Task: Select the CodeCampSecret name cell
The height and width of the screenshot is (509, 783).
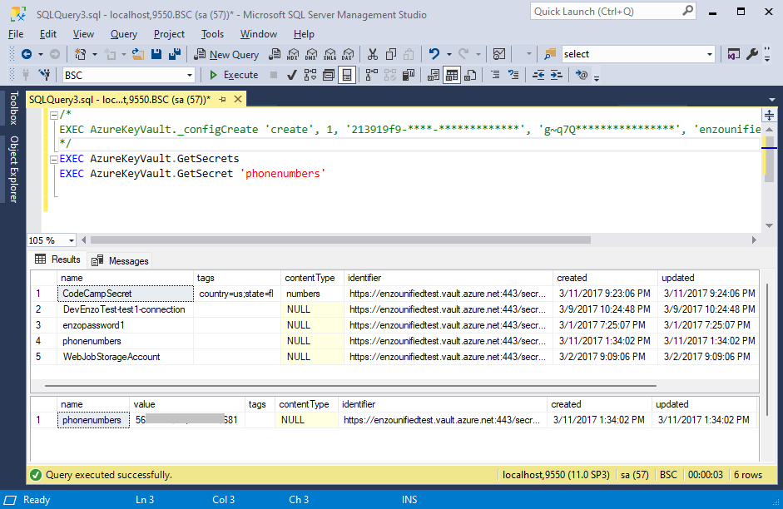Action: [x=126, y=294]
